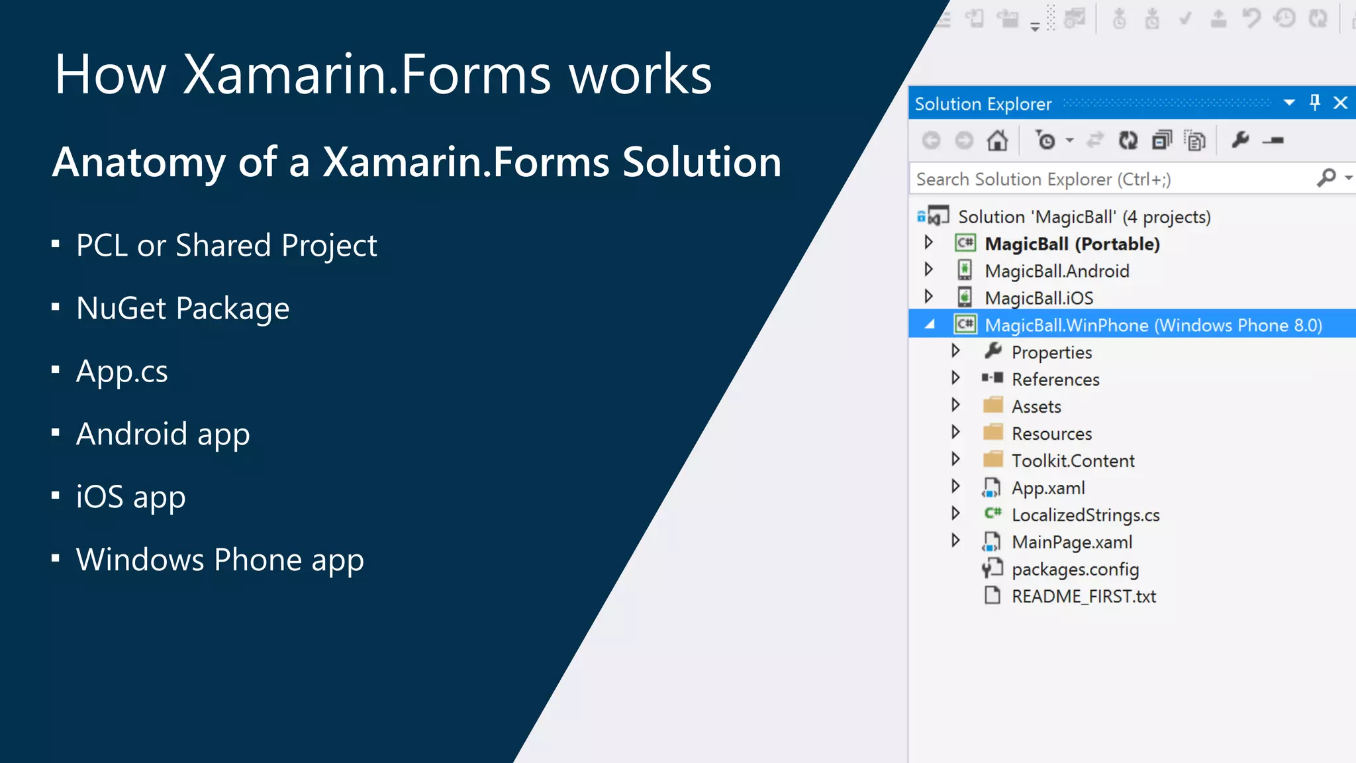
Task: Toggle auto-hide pin on Solution Explorer
Action: (1315, 102)
